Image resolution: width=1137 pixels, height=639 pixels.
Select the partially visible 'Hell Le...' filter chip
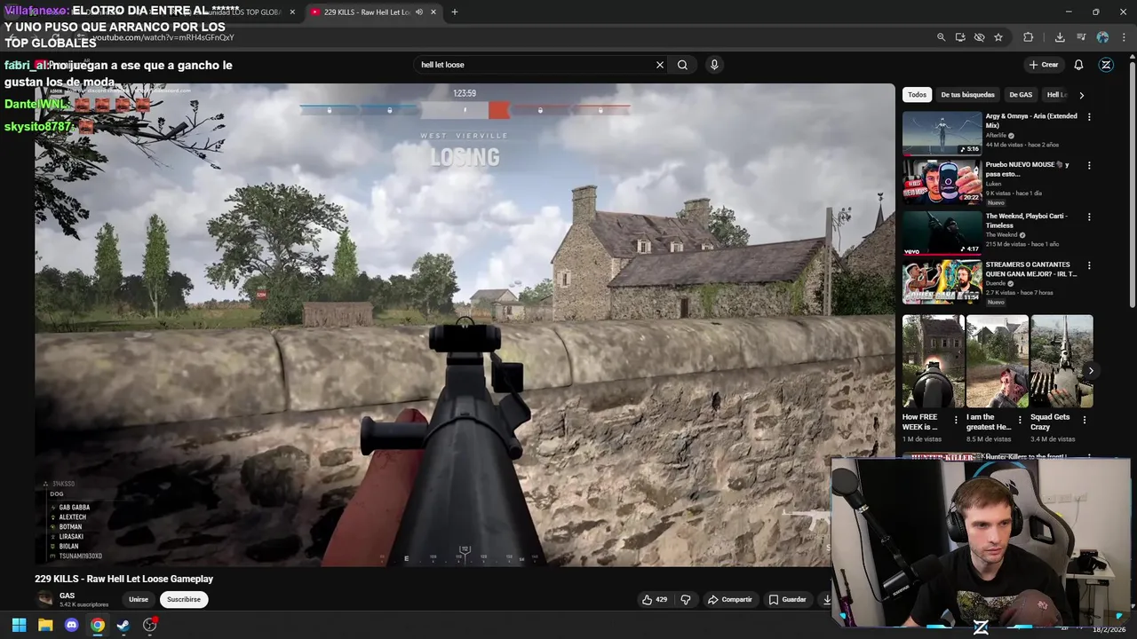pos(1056,95)
